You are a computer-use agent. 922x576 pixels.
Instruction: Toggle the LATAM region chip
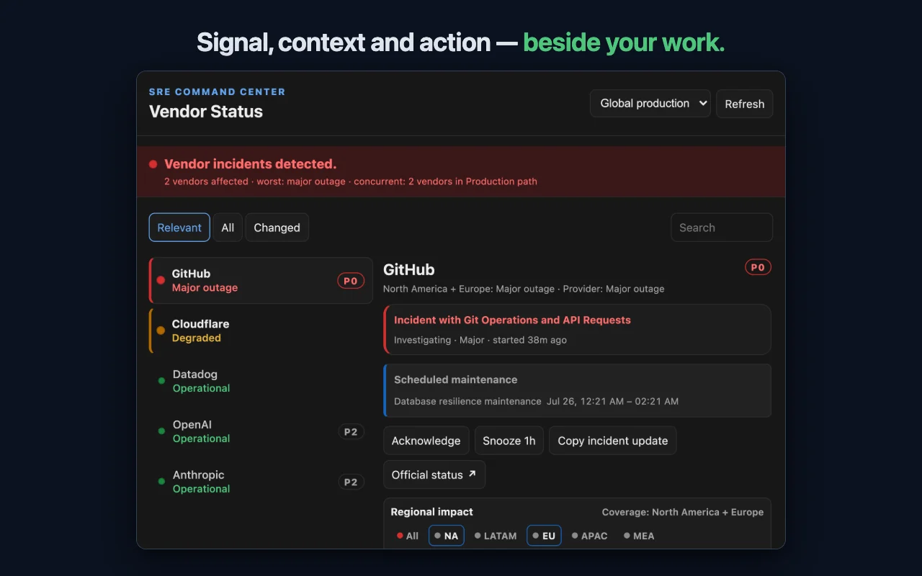pyautogui.click(x=496, y=536)
